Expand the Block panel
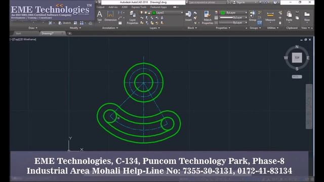Screen dimensions: 324x182 click(192, 28)
